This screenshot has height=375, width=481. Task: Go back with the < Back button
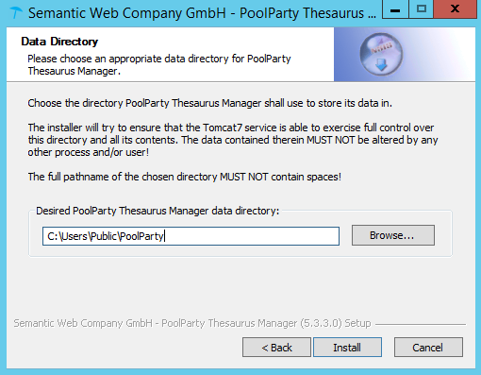(276, 348)
